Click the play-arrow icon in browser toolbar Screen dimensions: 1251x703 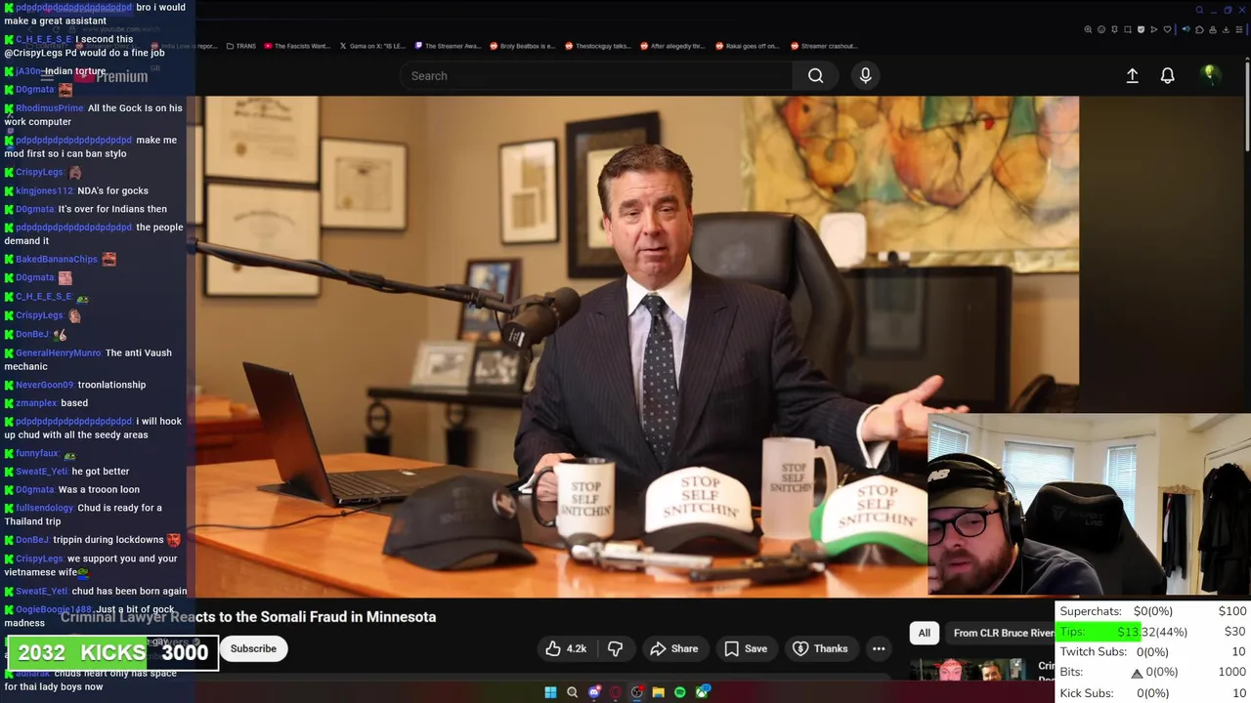[x=1154, y=29]
